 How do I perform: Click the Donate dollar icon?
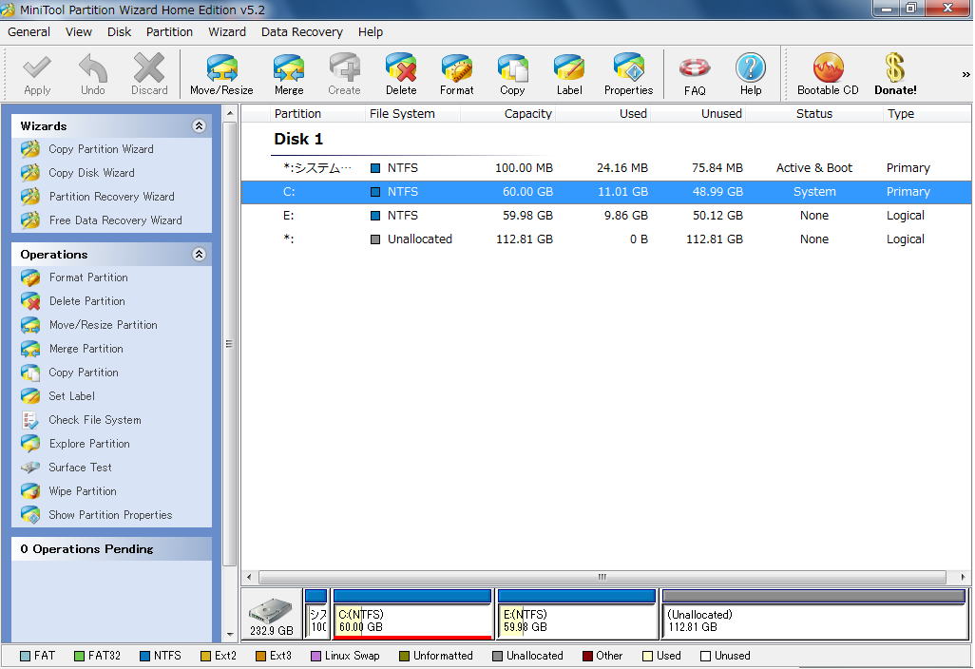(895, 67)
